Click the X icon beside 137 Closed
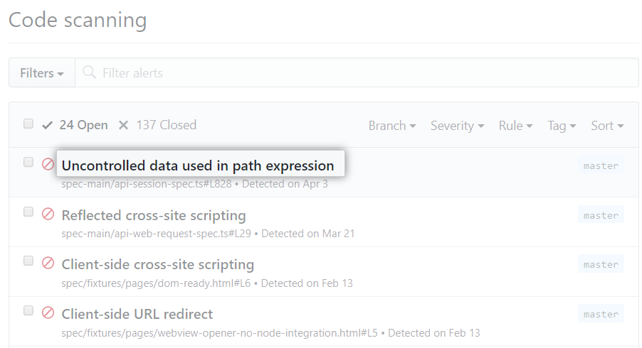Image resolution: width=642 pixels, height=348 pixels. tap(123, 125)
